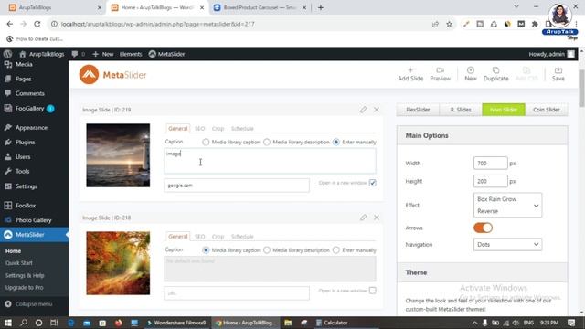
Task: Save the slideshow
Action: pos(558,74)
